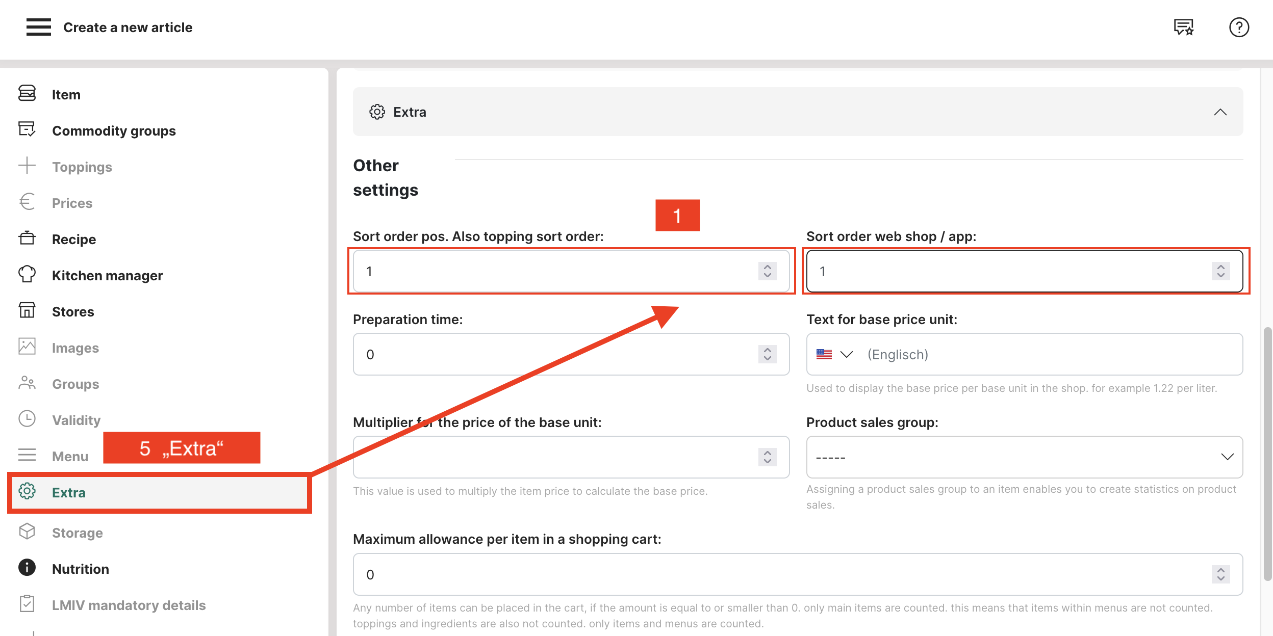Viewport: 1273px width, 636px height.
Task: Click the Stores shop icon
Action: pos(27,311)
